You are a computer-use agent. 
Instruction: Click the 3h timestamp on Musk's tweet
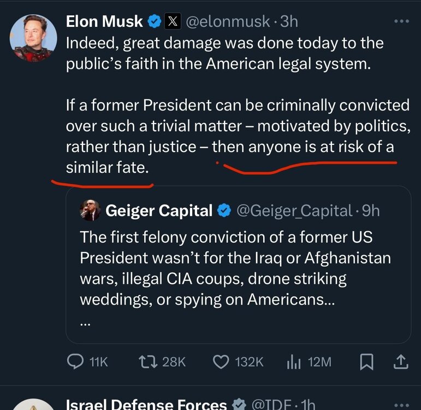289,21
